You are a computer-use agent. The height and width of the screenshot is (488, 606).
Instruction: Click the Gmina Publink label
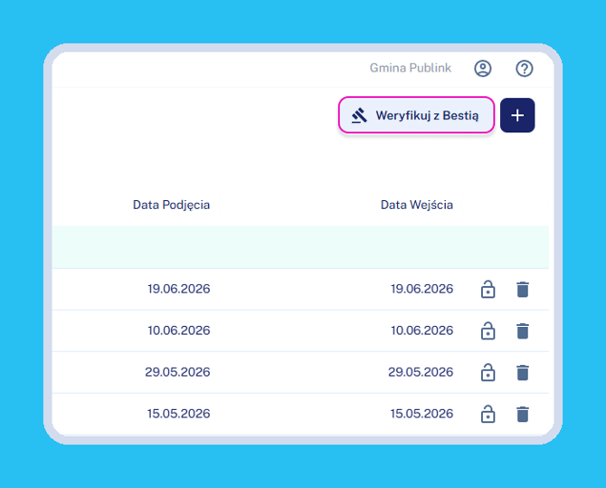[x=410, y=68]
